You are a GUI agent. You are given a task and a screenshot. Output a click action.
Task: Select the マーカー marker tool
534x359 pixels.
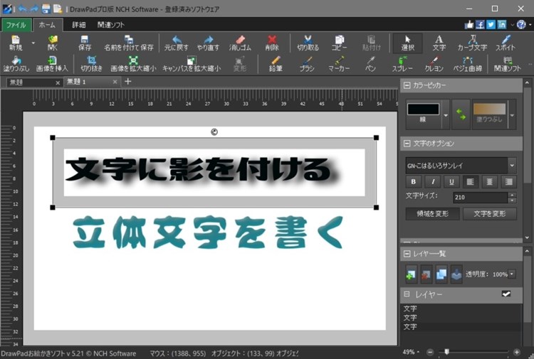tap(339, 64)
